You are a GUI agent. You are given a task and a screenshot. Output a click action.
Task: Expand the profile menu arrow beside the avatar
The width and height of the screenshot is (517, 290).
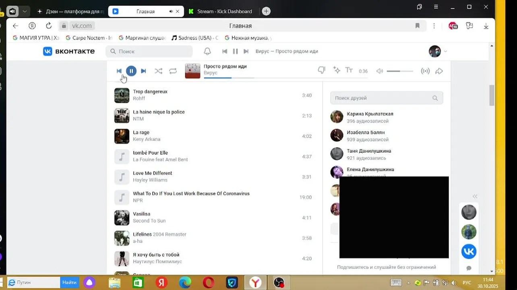[445, 51]
